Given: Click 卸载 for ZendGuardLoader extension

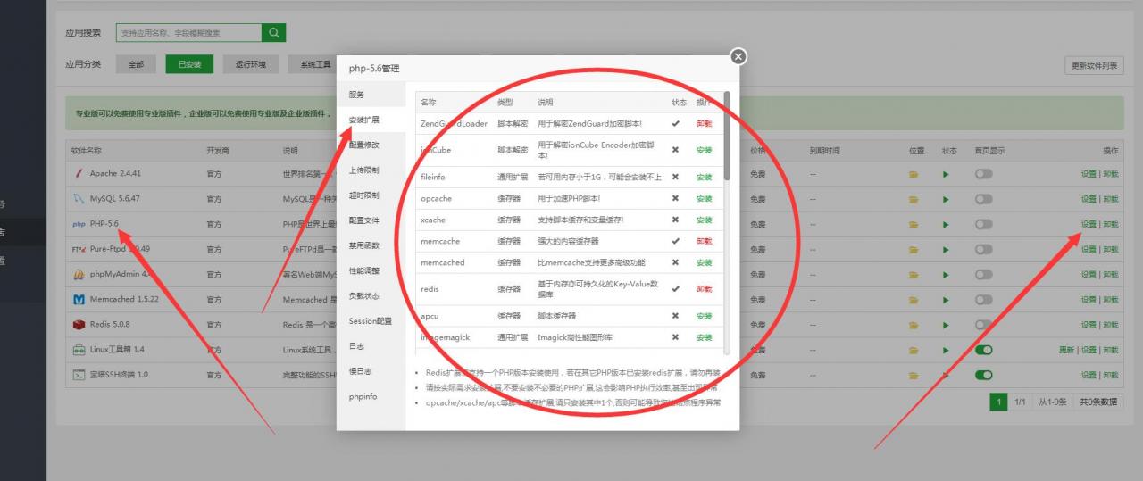Looking at the screenshot, I should (705, 123).
